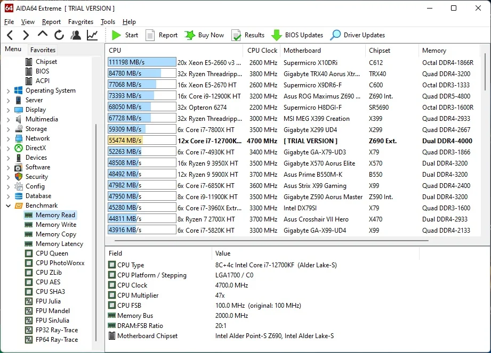Click the Refresh arrow toolbar icon

(59, 35)
